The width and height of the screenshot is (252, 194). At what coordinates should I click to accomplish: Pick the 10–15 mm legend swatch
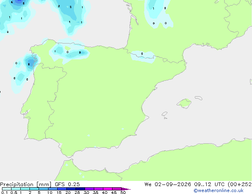pos(53,189)
